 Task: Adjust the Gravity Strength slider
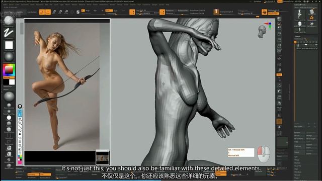227,12
